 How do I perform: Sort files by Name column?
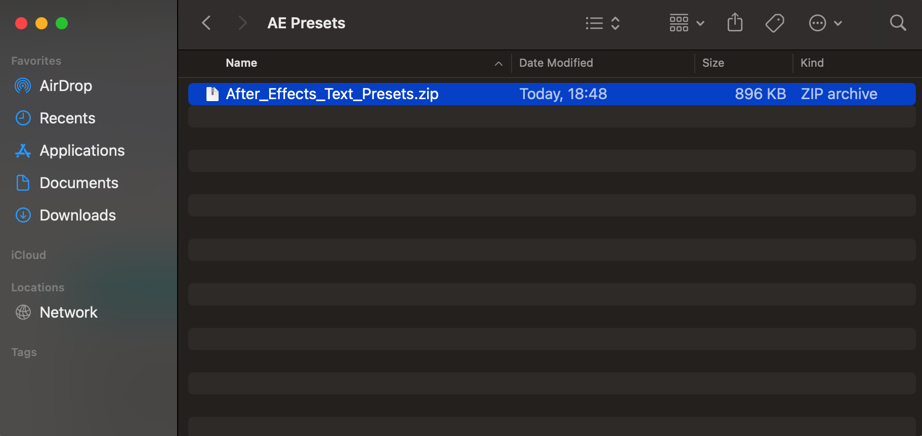(241, 63)
